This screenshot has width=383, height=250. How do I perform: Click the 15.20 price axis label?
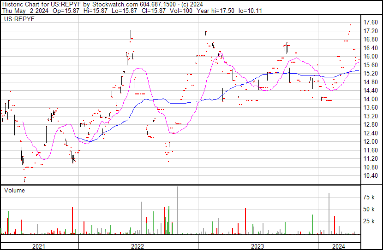pyautogui.click(x=371, y=73)
